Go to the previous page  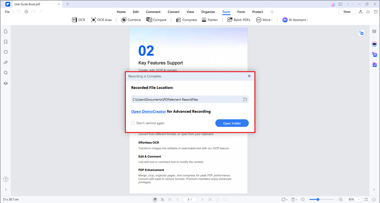tap(177, 199)
